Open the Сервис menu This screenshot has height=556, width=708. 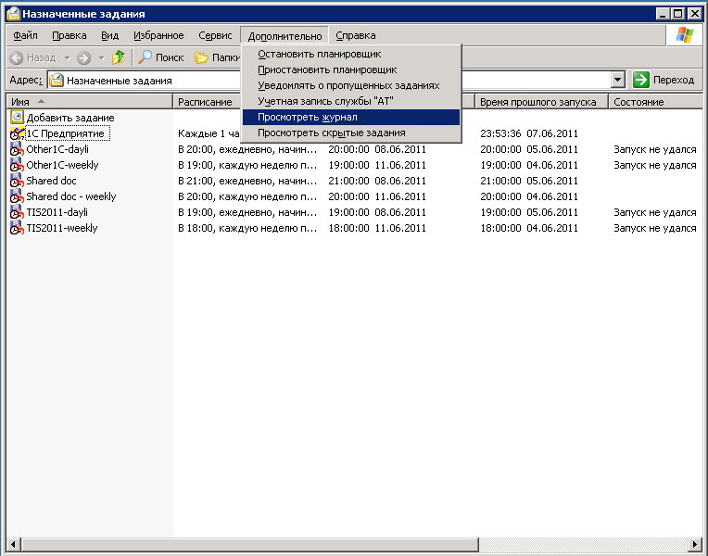point(215,35)
